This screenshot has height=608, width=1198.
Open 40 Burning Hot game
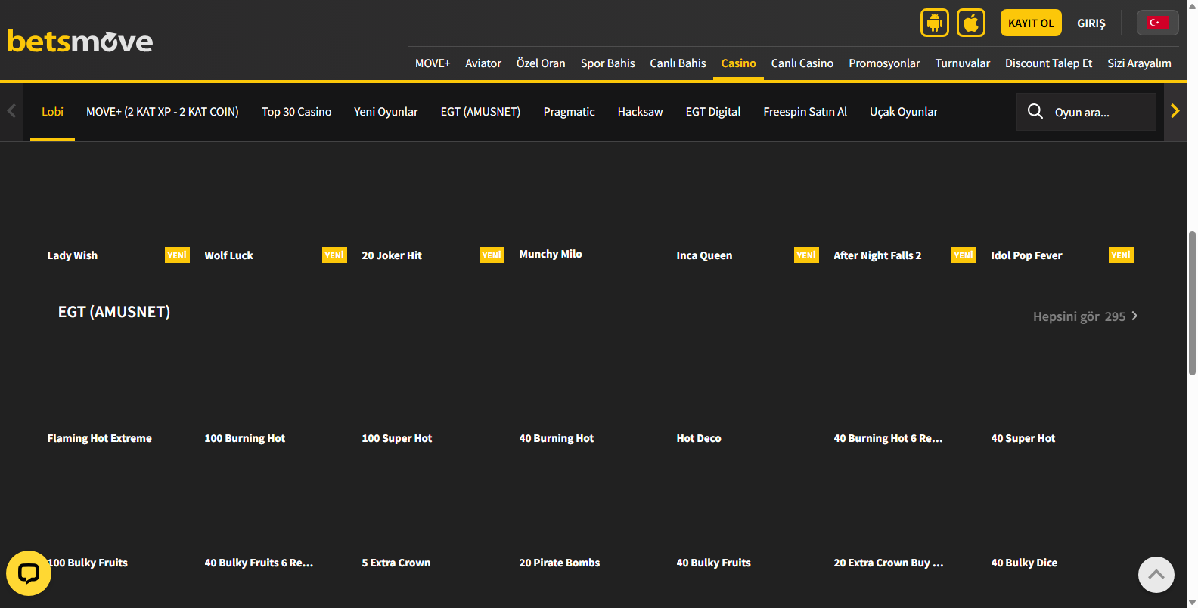click(557, 438)
